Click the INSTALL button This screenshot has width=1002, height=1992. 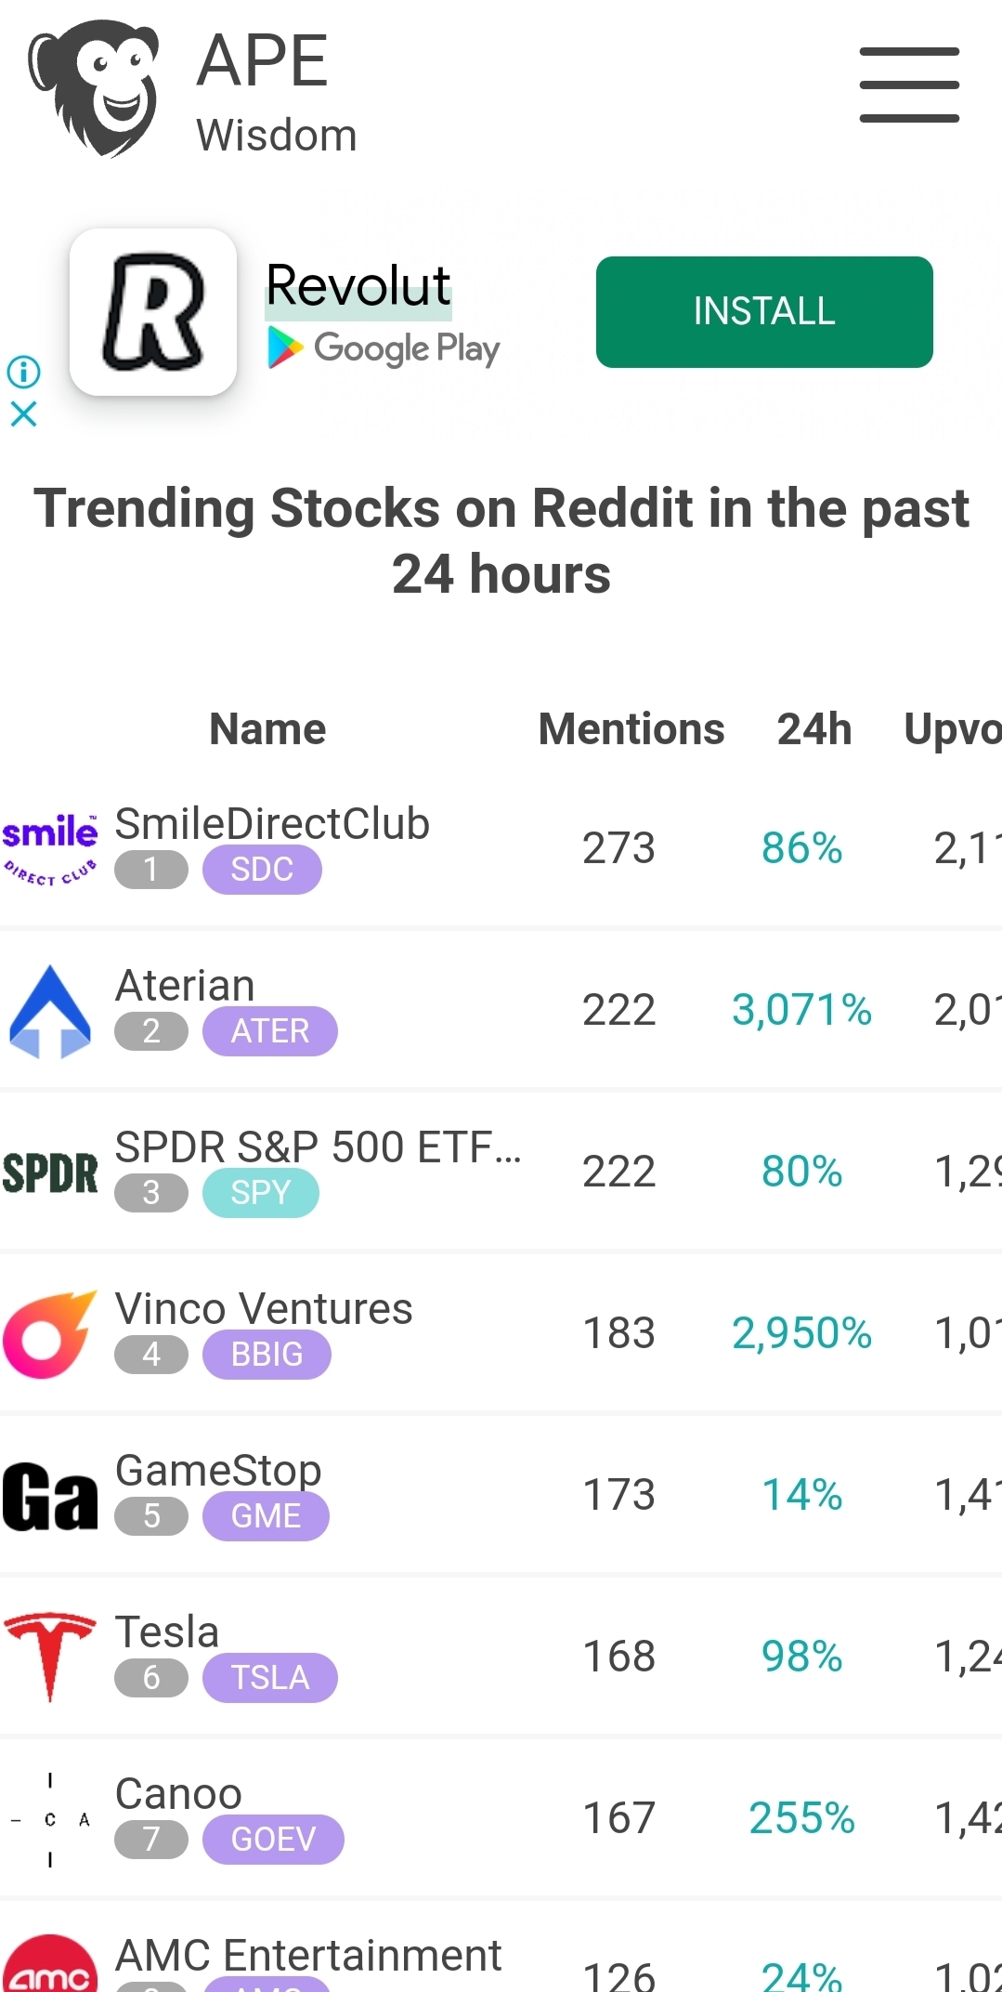point(764,312)
